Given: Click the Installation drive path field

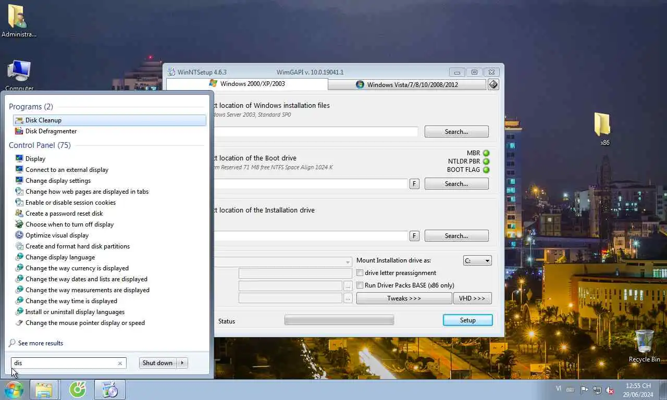Looking at the screenshot, I should click(x=311, y=236).
